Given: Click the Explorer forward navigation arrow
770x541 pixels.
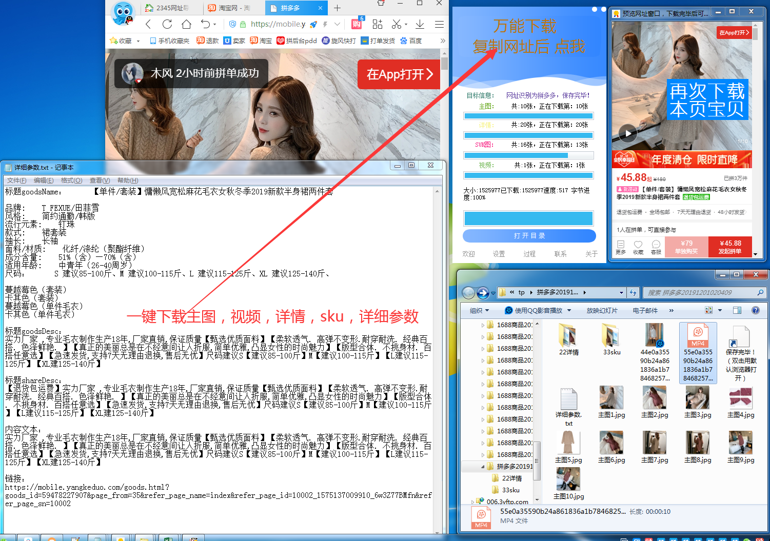Looking at the screenshot, I should tap(483, 293).
